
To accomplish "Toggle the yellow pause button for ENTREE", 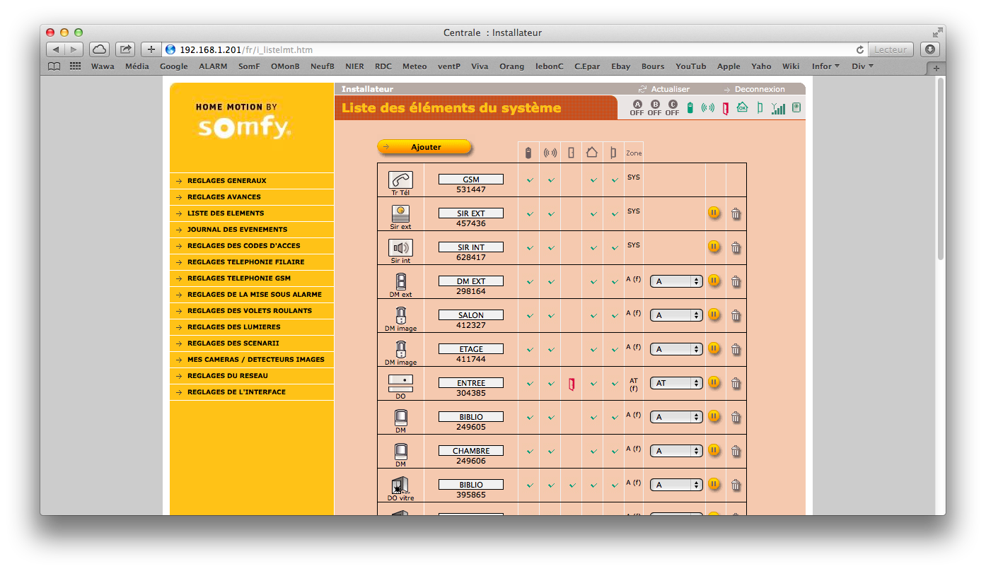I will click(714, 382).
